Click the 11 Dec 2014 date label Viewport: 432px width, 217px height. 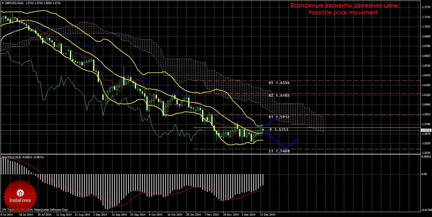tap(268, 215)
